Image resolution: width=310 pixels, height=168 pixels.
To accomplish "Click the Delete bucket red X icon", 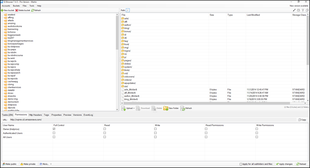I will (16, 10).
